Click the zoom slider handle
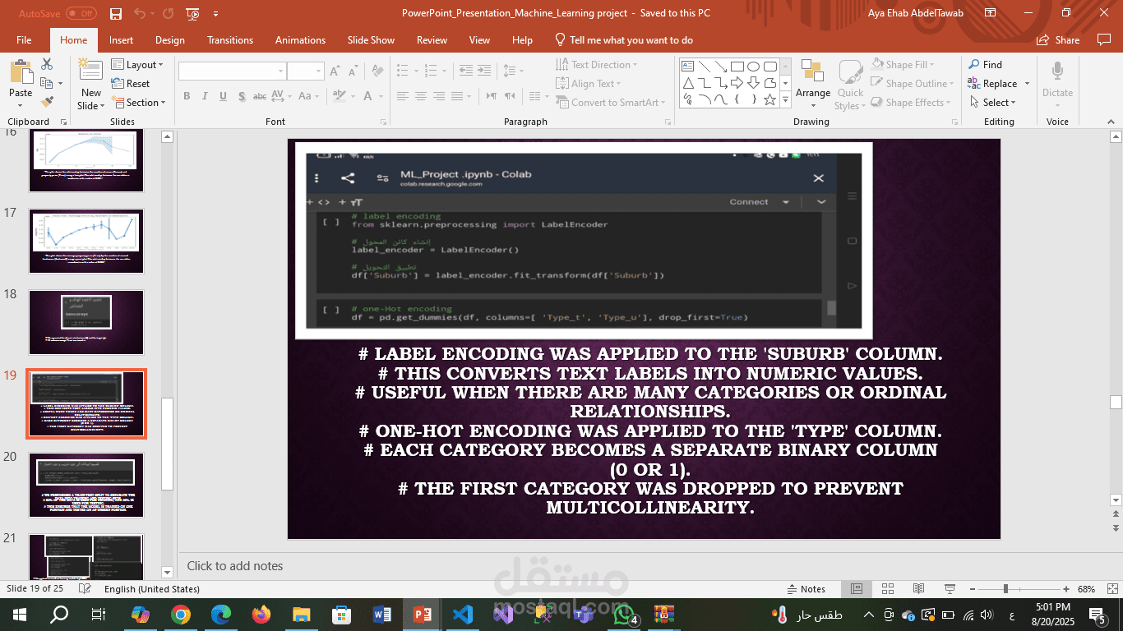This screenshot has width=1123, height=631. click(1005, 589)
